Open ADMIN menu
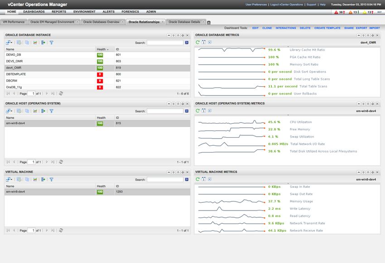The image size is (385, 263). [151, 12]
